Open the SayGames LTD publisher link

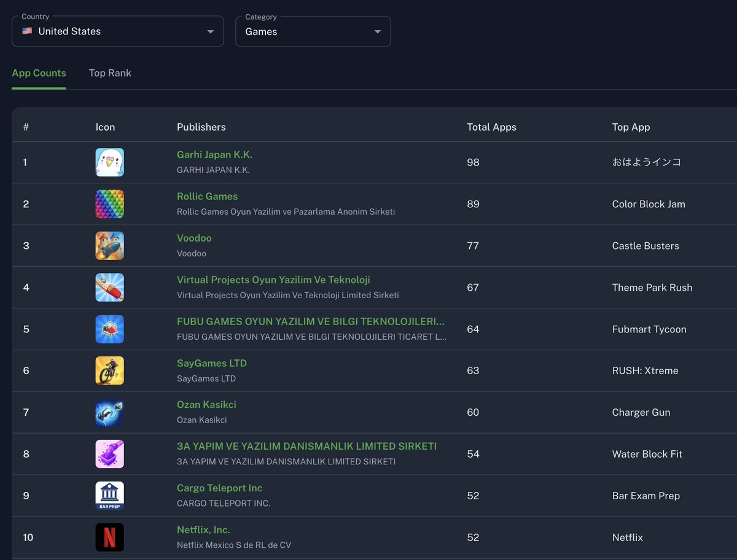212,363
